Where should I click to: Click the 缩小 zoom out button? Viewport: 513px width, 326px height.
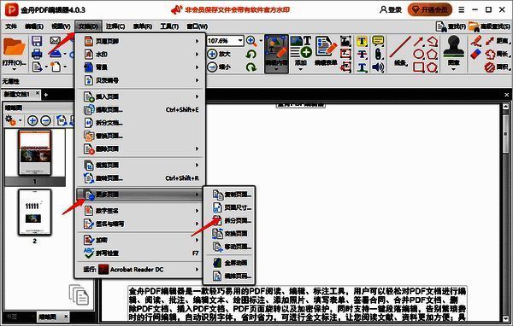click(219, 67)
